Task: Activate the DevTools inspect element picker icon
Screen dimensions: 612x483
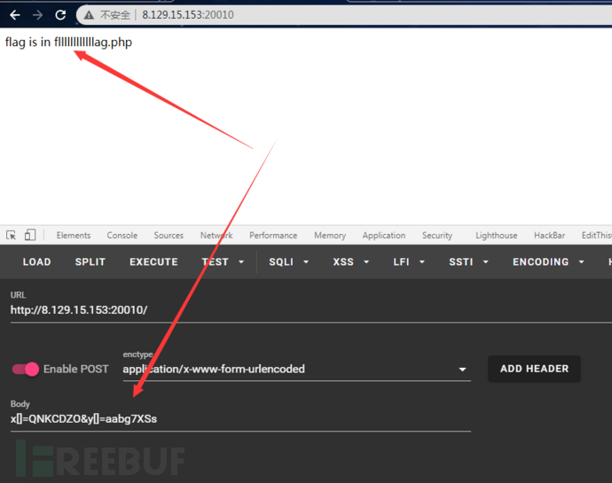Action: (x=11, y=235)
